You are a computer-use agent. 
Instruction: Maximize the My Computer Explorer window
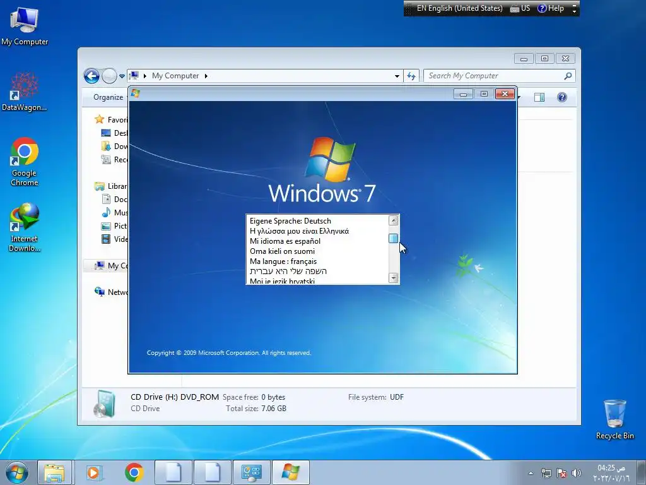coord(544,59)
